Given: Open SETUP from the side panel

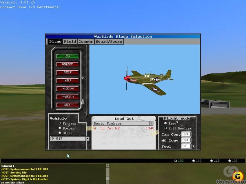Looking at the screenshot, I should (x=68, y=72).
